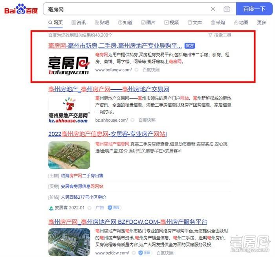Click the 安居客 aerial map thumbnail
This screenshot has width=275, height=257.
coord(69,155)
